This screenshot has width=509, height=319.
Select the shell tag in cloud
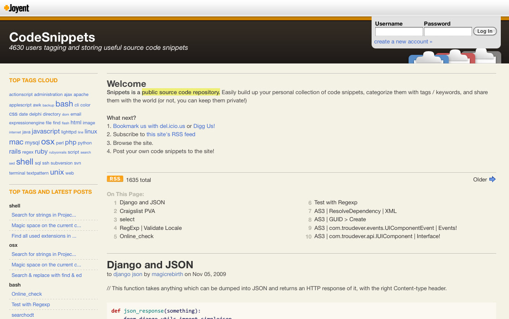(x=25, y=162)
